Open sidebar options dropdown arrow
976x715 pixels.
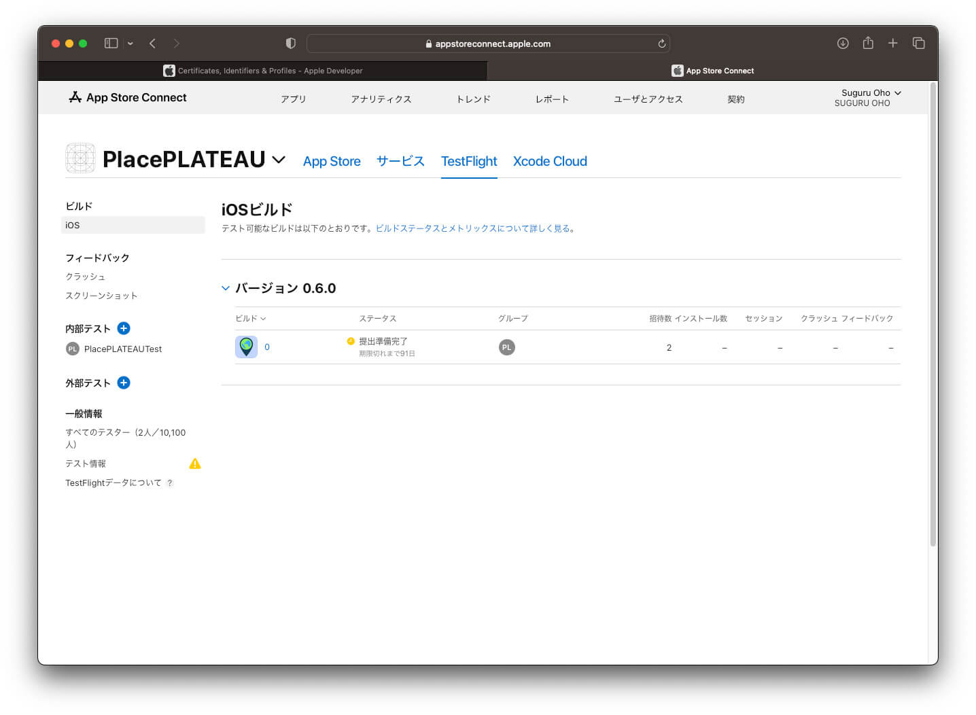tap(130, 43)
